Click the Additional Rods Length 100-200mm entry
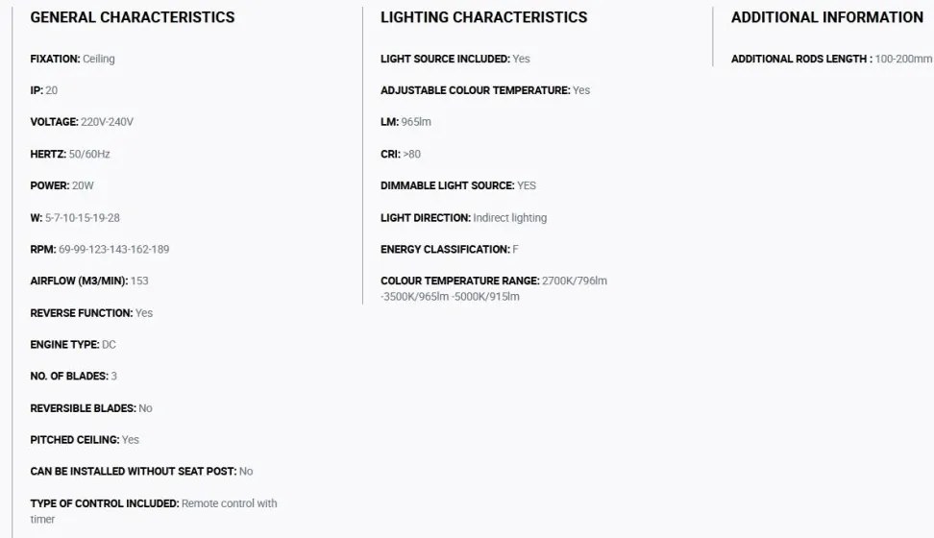Viewport: 934px width, 538px height. 831,59
